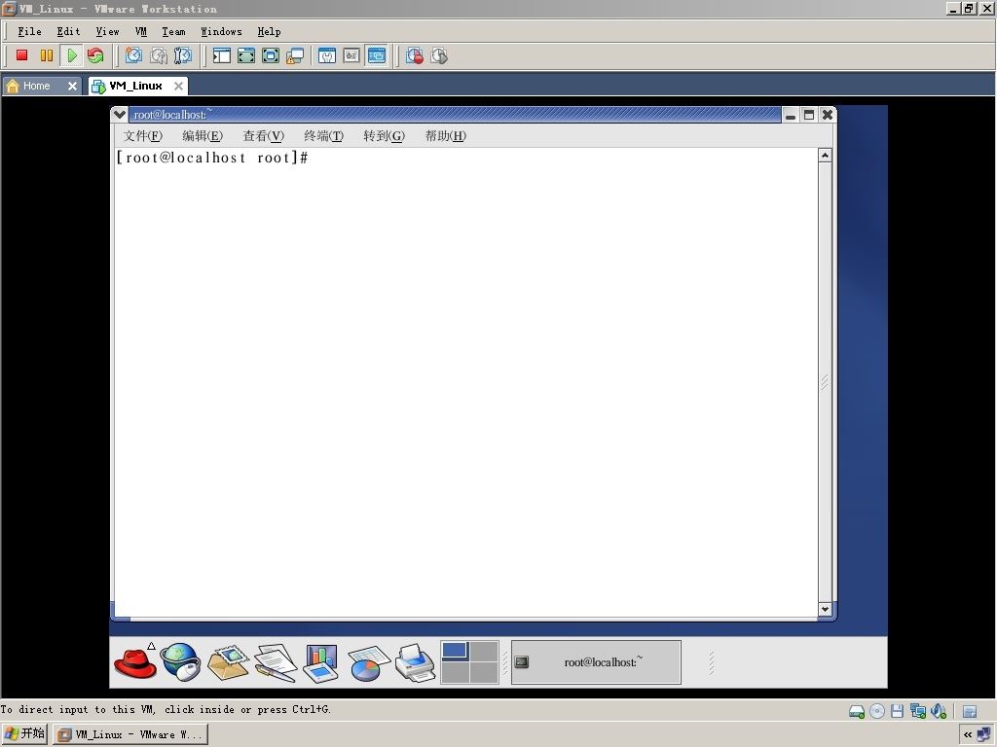The image size is (997, 747).
Task: Open the File menu
Action: [29, 31]
